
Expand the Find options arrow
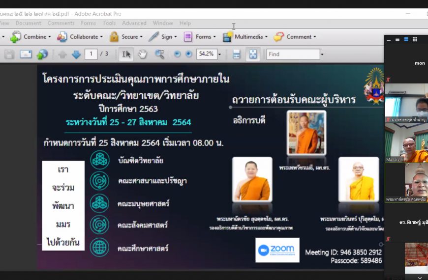tap(322, 54)
